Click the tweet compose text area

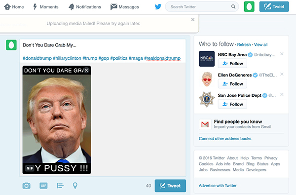pyautogui.click(x=103, y=51)
